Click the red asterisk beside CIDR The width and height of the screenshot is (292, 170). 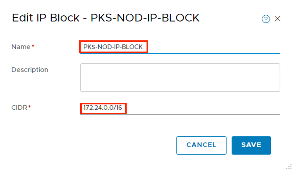(29, 107)
